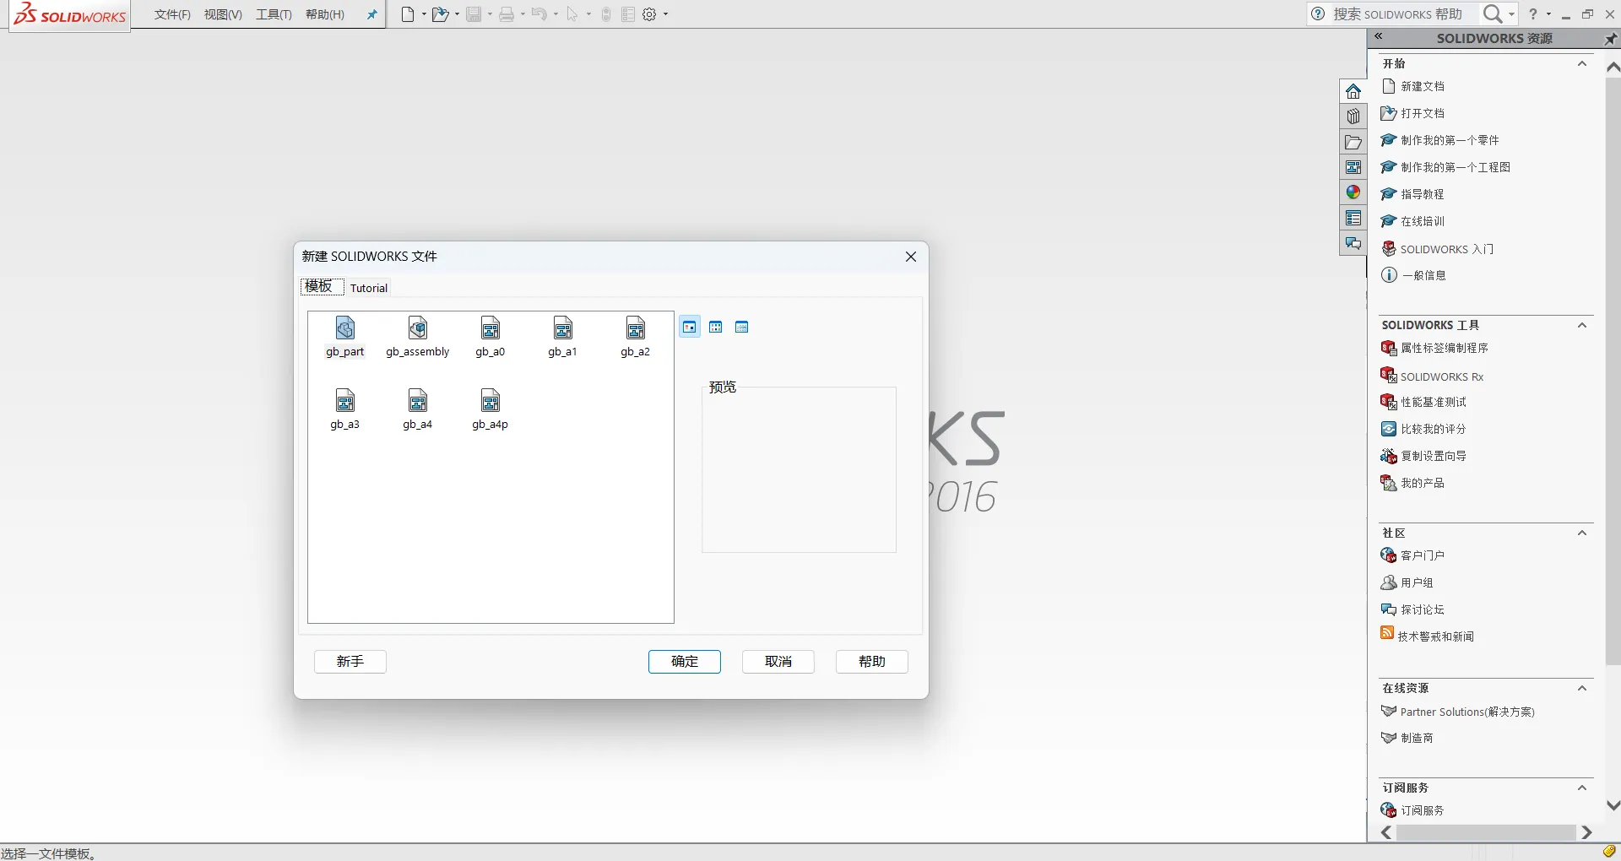Open the 工具(T) menu
1621x861 pixels.
click(274, 14)
